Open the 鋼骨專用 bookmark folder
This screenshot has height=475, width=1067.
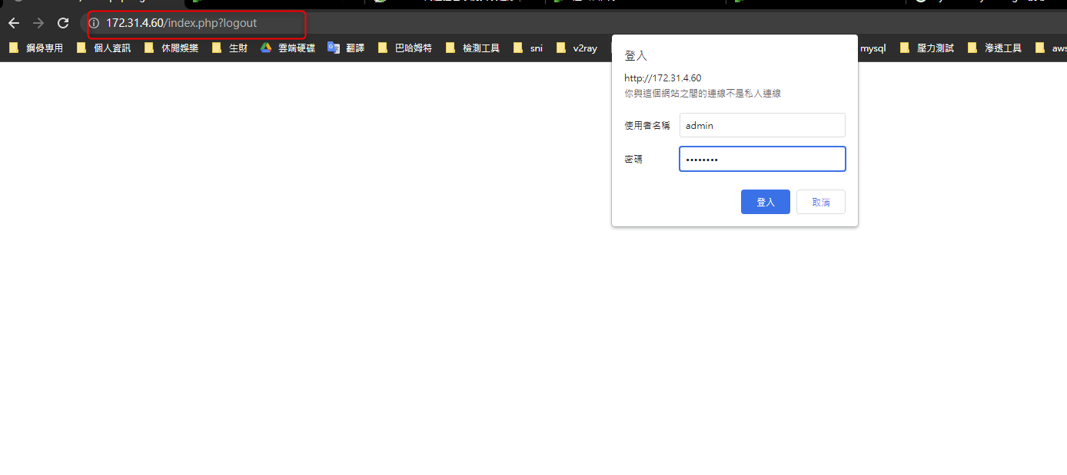pos(36,48)
